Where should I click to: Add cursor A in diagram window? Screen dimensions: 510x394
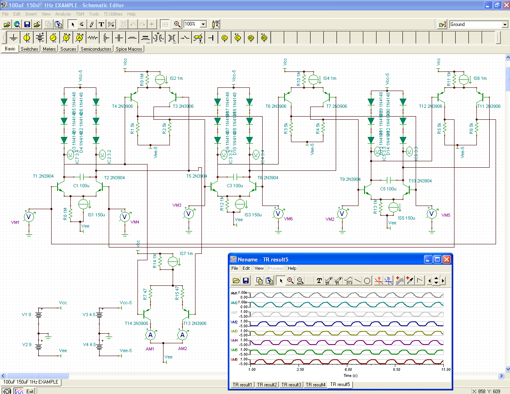(x=379, y=281)
